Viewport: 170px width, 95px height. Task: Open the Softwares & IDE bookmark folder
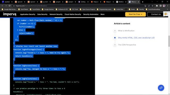click(x=62, y=9)
